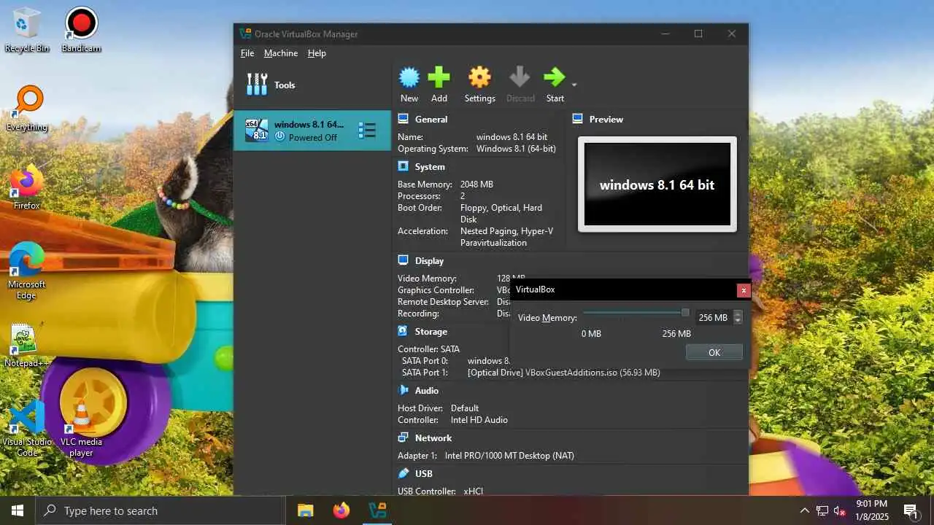Click the muted volume tray icon

pyautogui.click(x=840, y=510)
